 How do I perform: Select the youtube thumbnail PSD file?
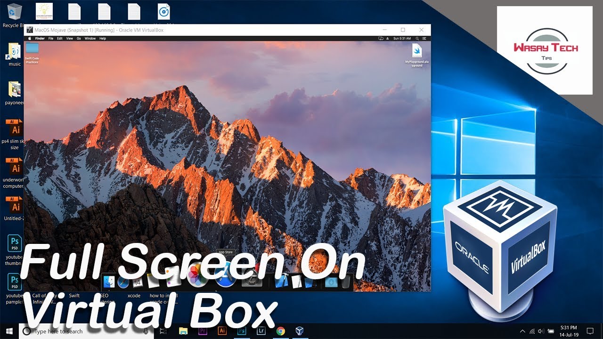pos(15,251)
